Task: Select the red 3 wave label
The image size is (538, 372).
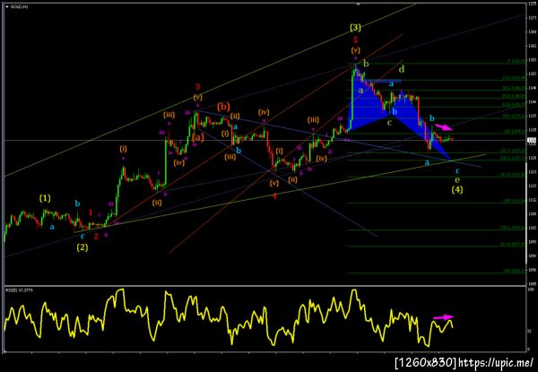Action: point(197,86)
